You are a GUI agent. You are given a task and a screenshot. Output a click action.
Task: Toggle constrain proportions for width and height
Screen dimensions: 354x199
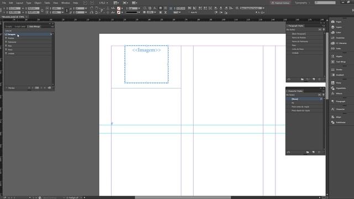pyautogui.click(x=42, y=11)
